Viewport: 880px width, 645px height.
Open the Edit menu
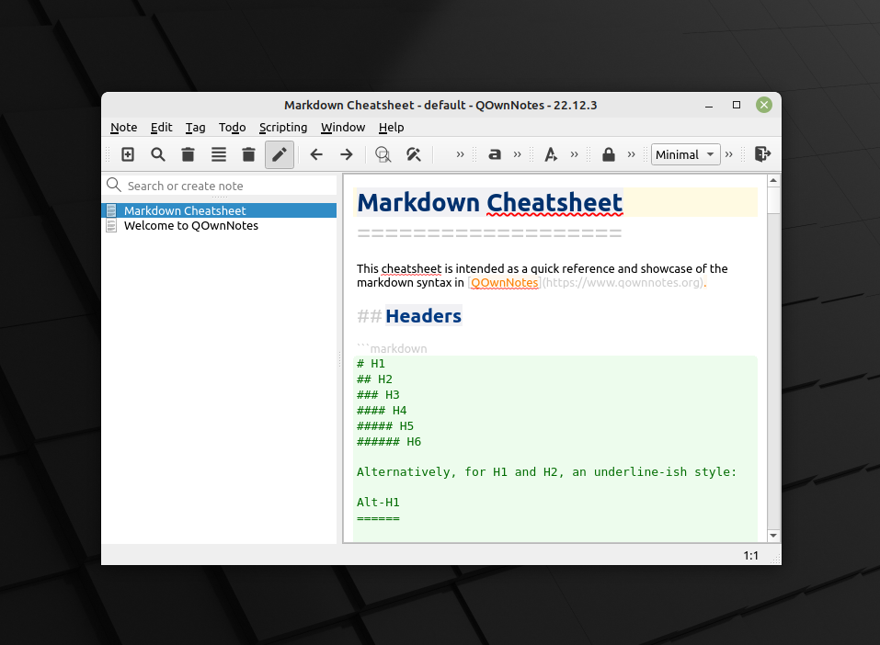point(161,128)
